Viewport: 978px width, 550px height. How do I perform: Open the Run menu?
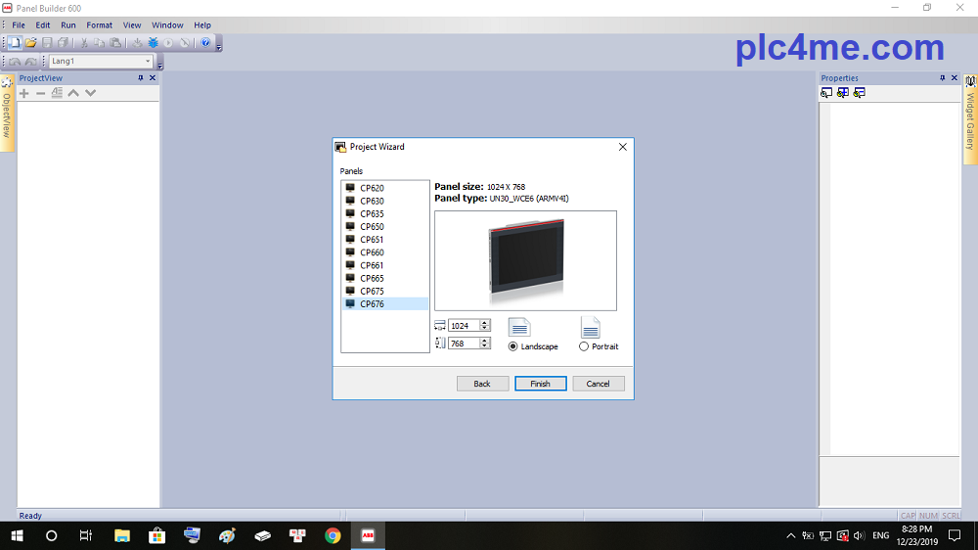tap(68, 25)
